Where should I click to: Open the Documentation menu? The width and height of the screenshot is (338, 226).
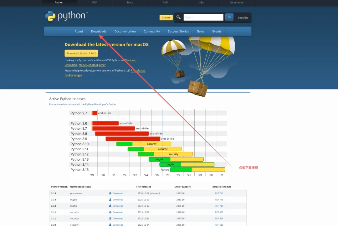coord(125,32)
